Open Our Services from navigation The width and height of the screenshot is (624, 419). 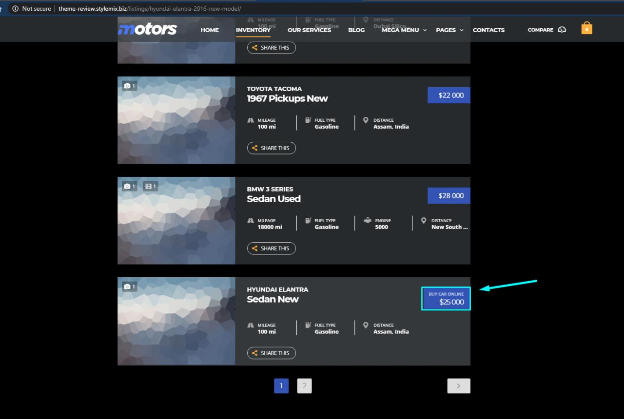pyautogui.click(x=309, y=30)
